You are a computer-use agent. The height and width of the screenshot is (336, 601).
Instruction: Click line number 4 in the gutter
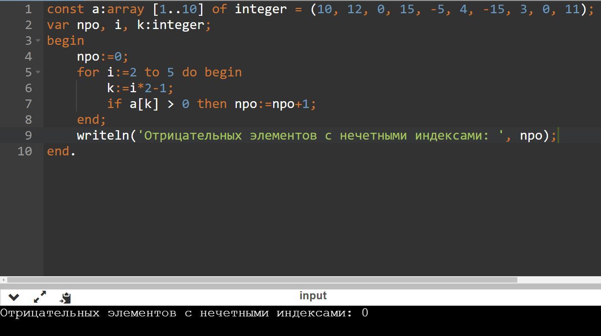(28, 56)
